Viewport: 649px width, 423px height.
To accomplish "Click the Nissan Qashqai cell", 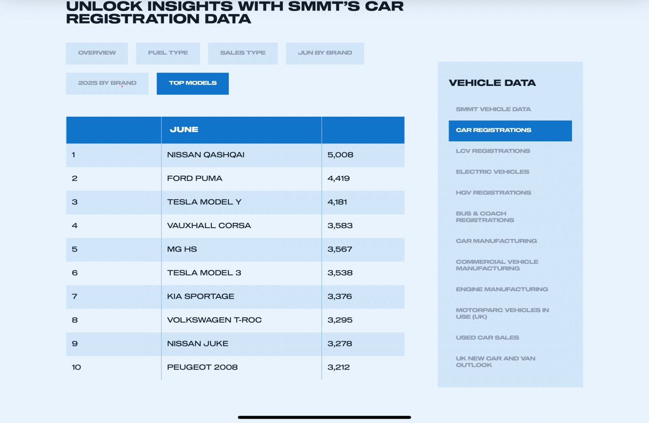I will coord(241,155).
